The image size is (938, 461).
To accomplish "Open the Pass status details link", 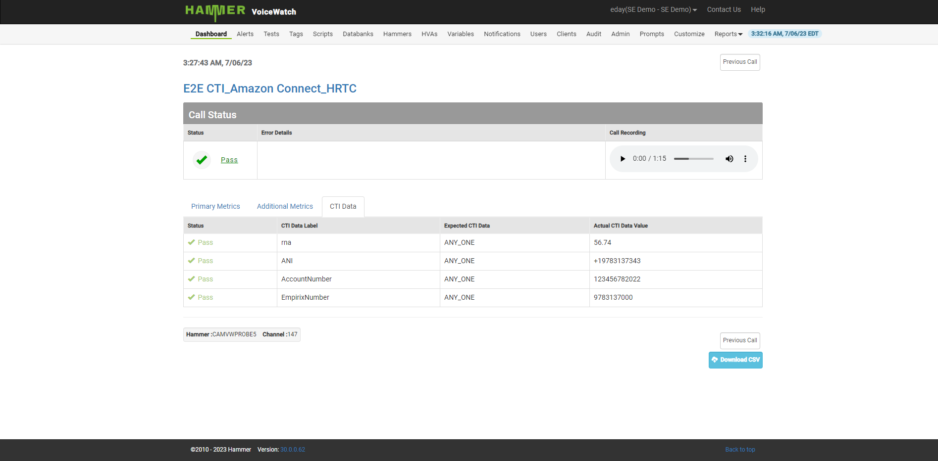I will (229, 160).
